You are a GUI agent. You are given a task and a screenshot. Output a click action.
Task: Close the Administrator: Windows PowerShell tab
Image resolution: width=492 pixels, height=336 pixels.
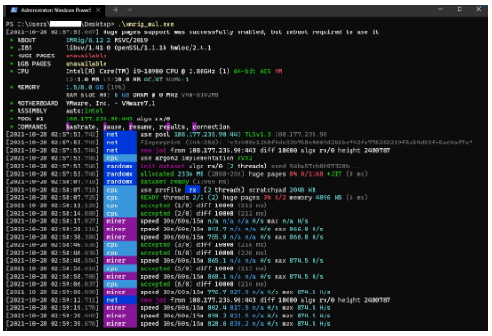click(x=98, y=10)
